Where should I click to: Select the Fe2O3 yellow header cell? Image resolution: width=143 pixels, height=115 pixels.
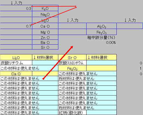coord(72,68)
